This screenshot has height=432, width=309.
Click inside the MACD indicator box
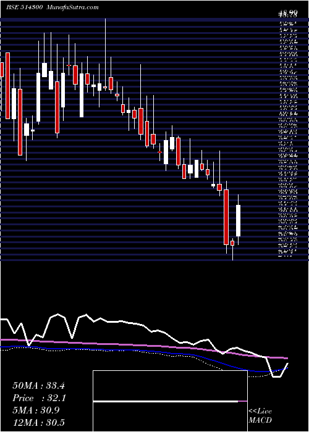[170, 401]
